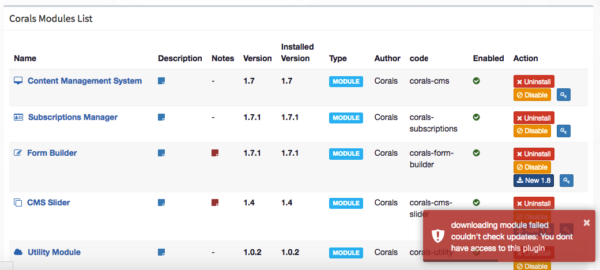The height and width of the screenshot is (270, 600).
Task: Click the ID card icon beside Subscriptions Manager
Action: click(x=18, y=117)
